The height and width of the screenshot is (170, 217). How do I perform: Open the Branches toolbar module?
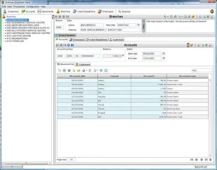pos(63,12)
